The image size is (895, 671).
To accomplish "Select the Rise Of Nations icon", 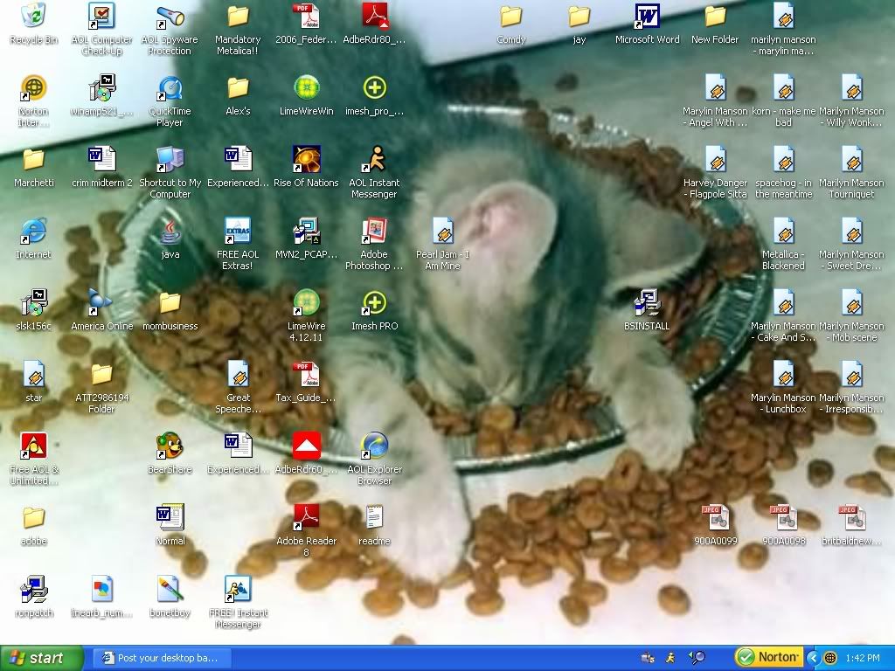I will click(306, 160).
